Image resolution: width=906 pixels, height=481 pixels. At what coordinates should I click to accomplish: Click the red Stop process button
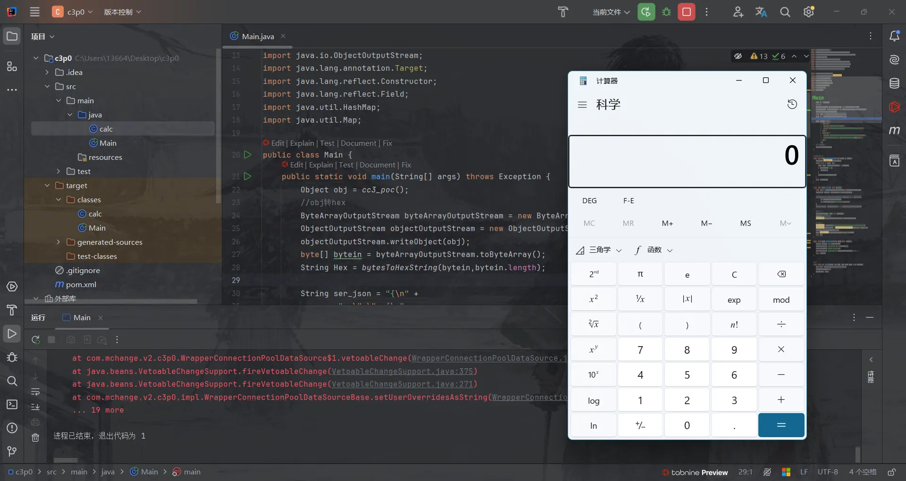[x=687, y=12]
